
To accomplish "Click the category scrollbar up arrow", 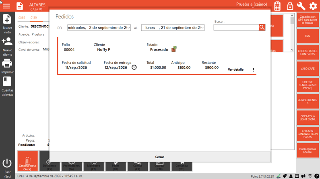I will [292, 16].
